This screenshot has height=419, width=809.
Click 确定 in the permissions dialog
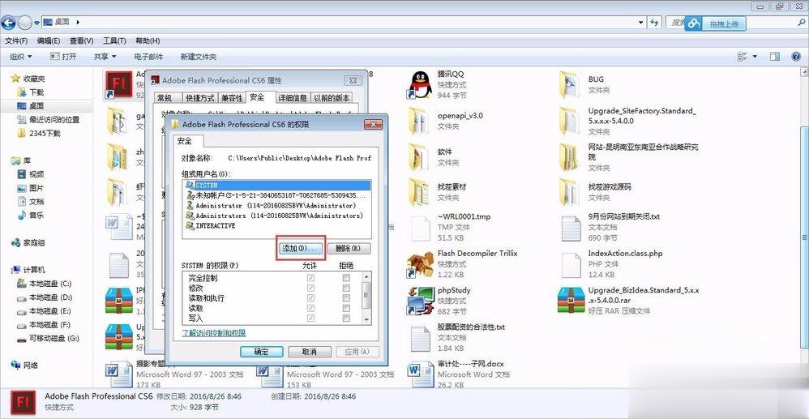coord(262,352)
